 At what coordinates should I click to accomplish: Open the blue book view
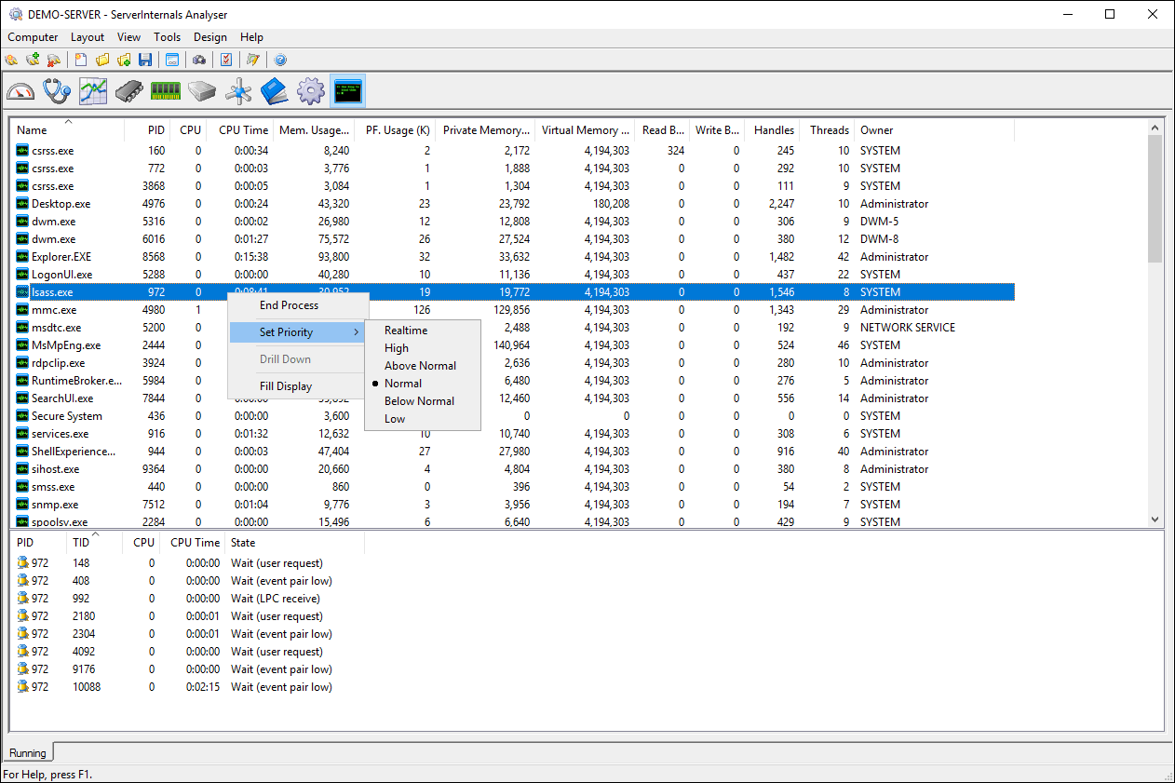click(275, 91)
